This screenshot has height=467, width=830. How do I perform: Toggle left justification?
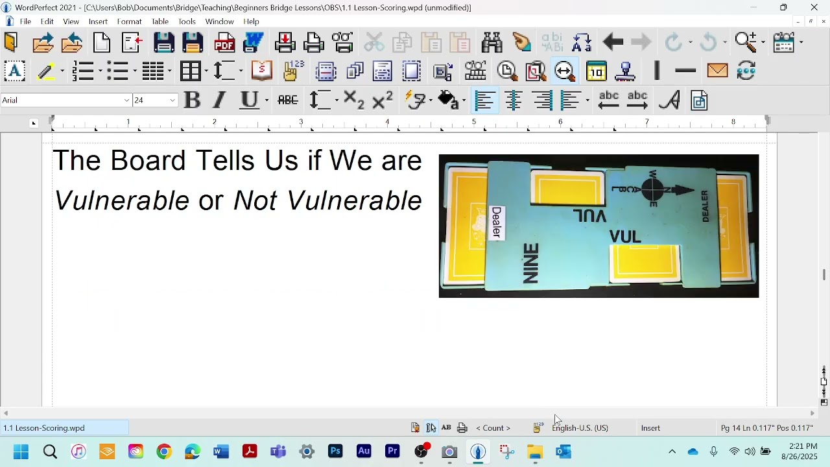pos(485,100)
